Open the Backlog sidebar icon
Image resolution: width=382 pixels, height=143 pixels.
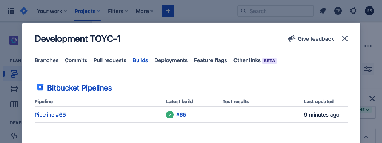[x=14, y=89]
